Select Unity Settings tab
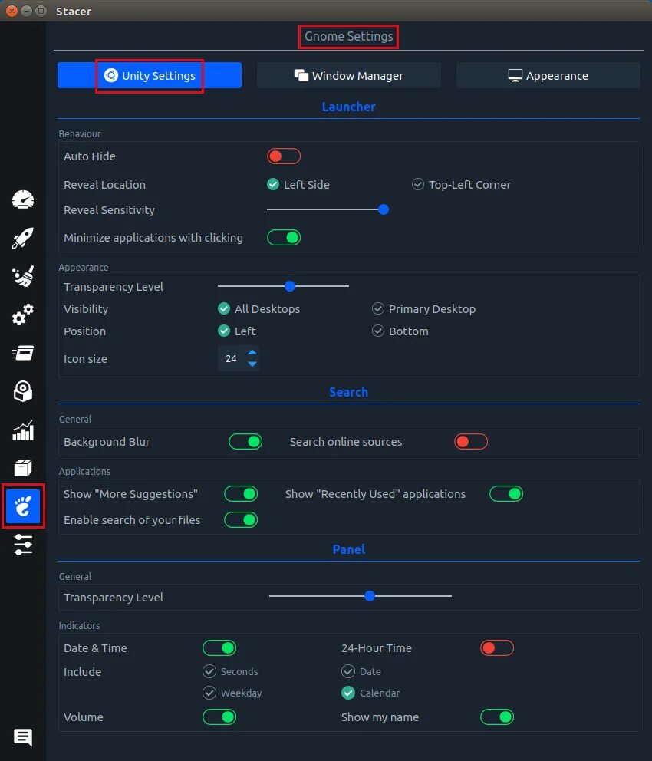Viewport: 652px width, 761px height. pos(150,75)
